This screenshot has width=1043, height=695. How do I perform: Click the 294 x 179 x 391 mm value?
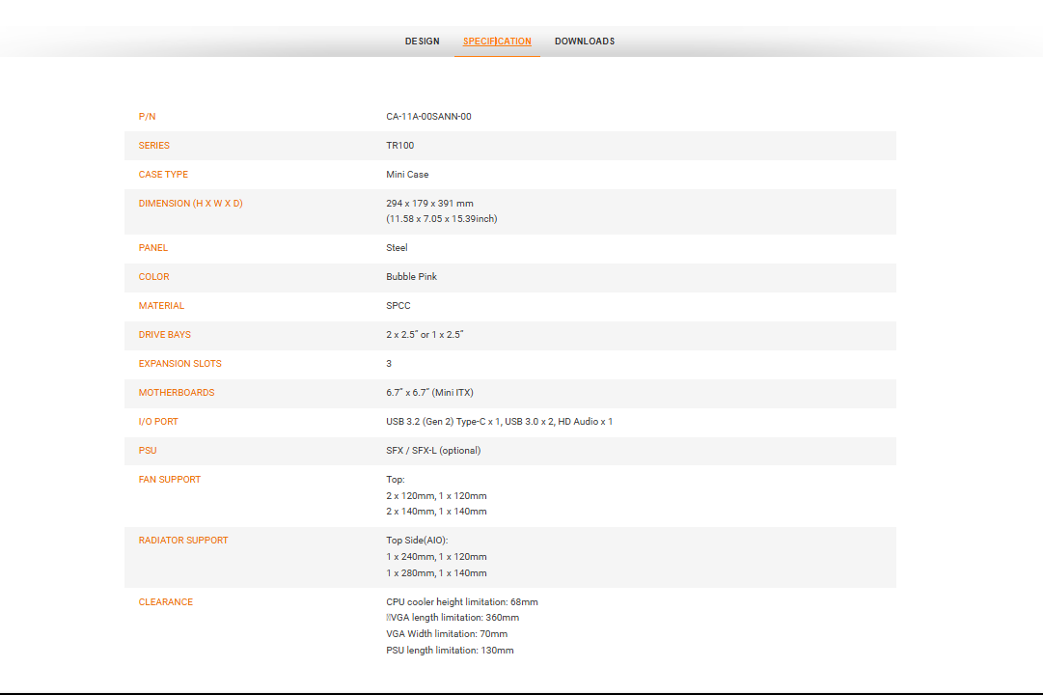click(429, 204)
